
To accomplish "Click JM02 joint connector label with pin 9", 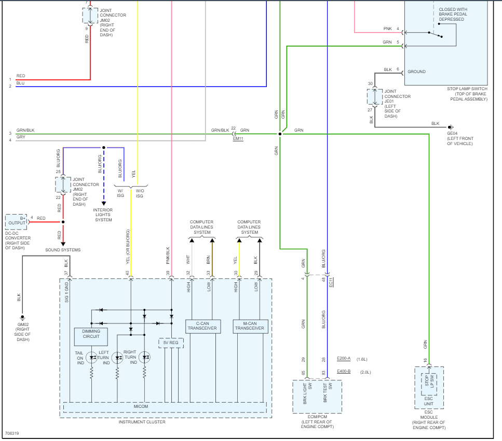I will tap(113, 22).
